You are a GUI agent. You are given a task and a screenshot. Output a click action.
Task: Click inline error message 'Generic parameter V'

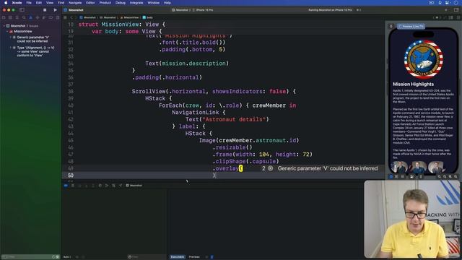[x=328, y=168]
